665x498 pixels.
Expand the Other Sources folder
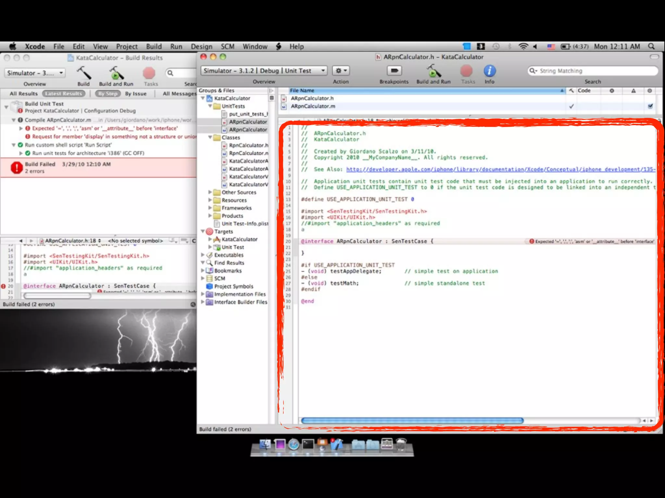(210, 192)
